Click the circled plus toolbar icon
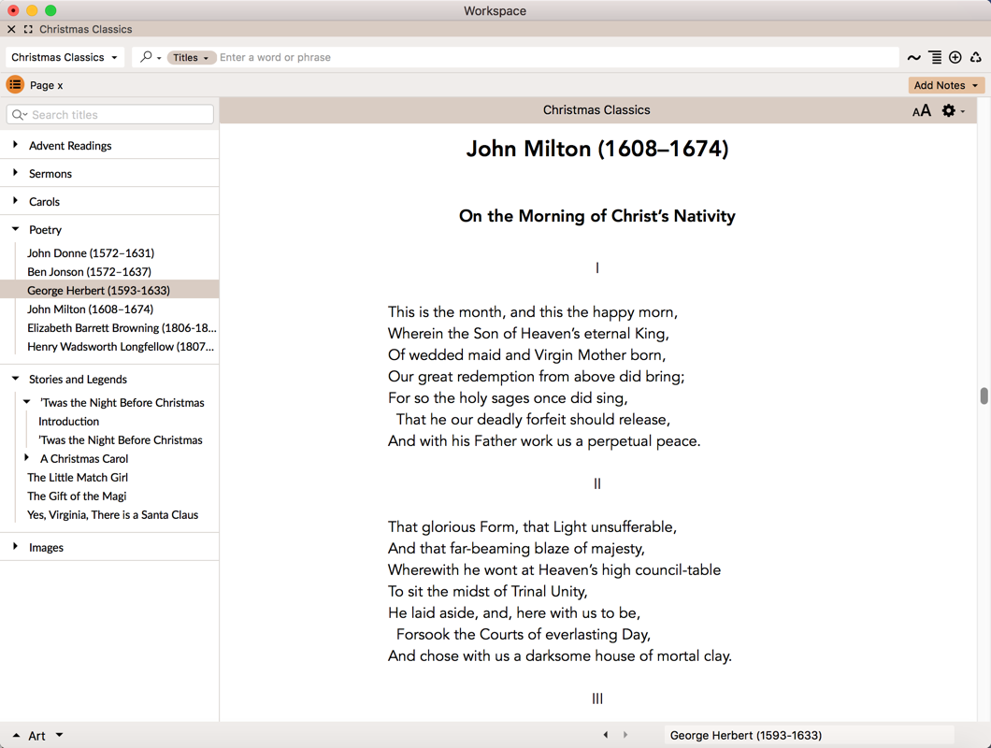991x748 pixels. (x=955, y=58)
